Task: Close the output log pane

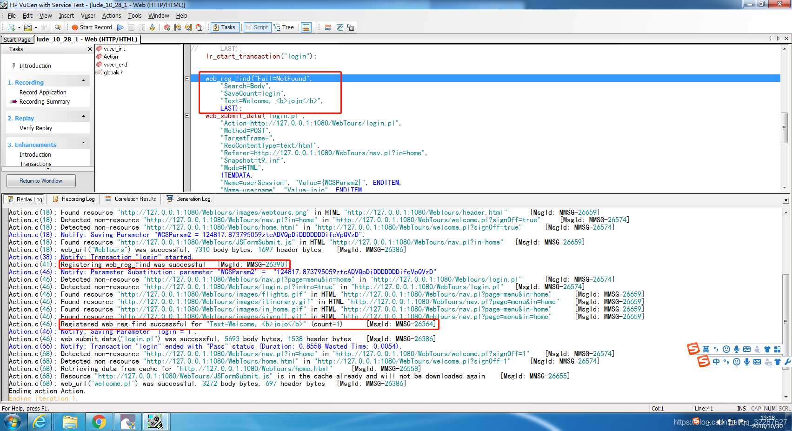Action: (786, 200)
